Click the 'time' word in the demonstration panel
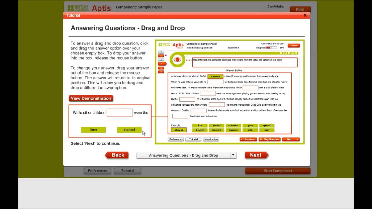Image resolution: width=372 pixels, height=209 pixels. click(x=94, y=130)
